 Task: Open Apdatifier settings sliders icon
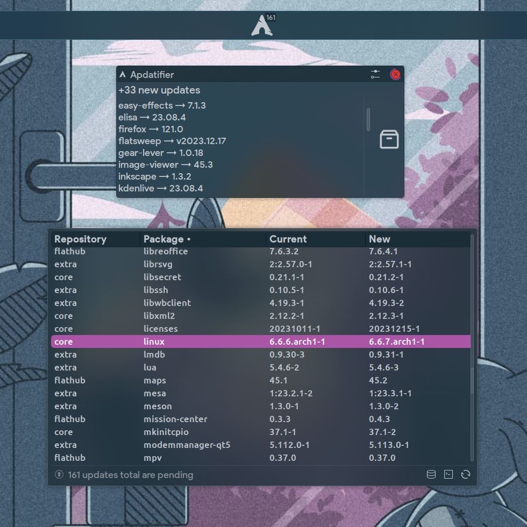click(x=375, y=74)
